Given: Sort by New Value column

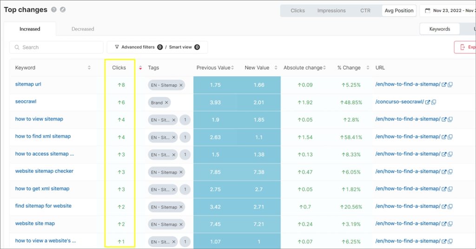Looking at the screenshot, I should (x=276, y=68).
